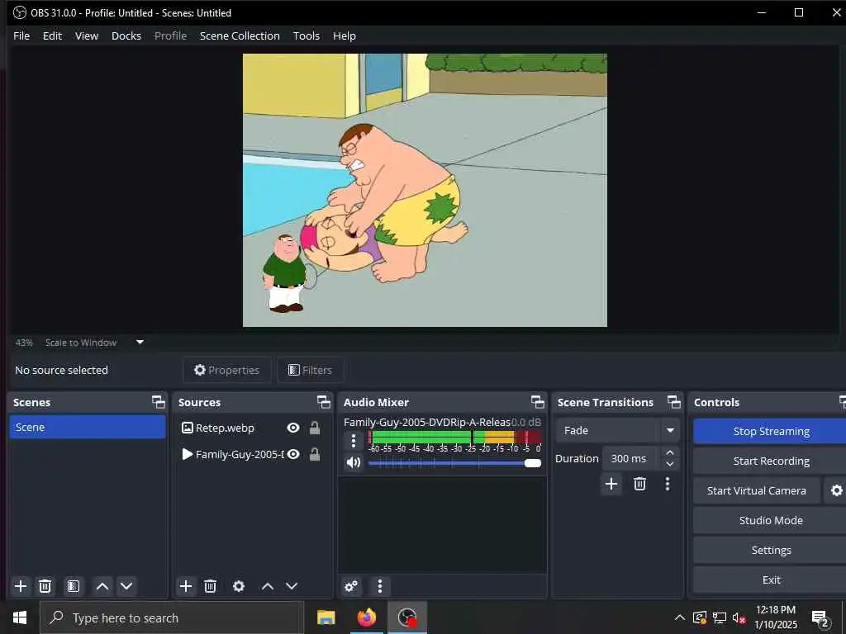Open the Scene Collection menu

pos(240,35)
